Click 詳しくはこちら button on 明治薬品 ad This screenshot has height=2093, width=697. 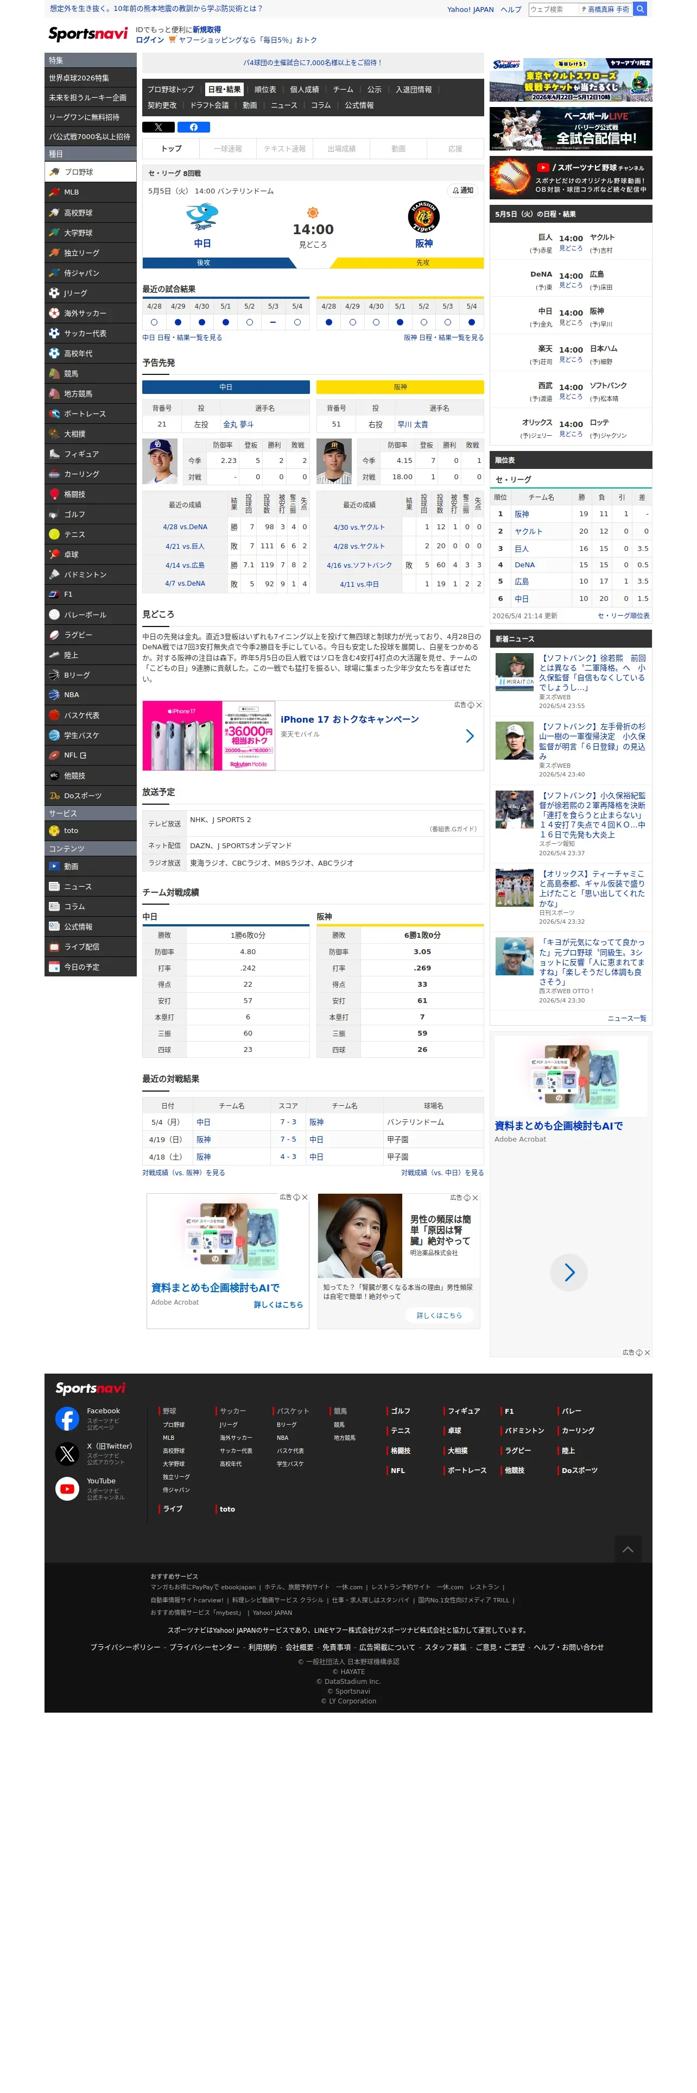[x=439, y=1315]
